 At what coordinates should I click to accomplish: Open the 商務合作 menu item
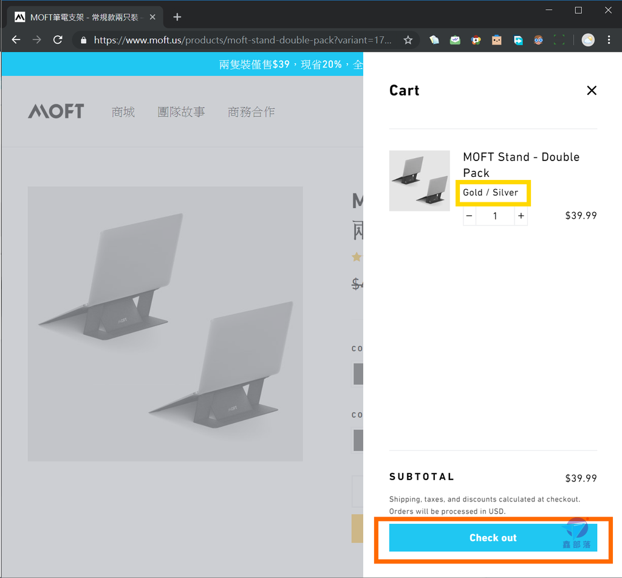pos(251,112)
